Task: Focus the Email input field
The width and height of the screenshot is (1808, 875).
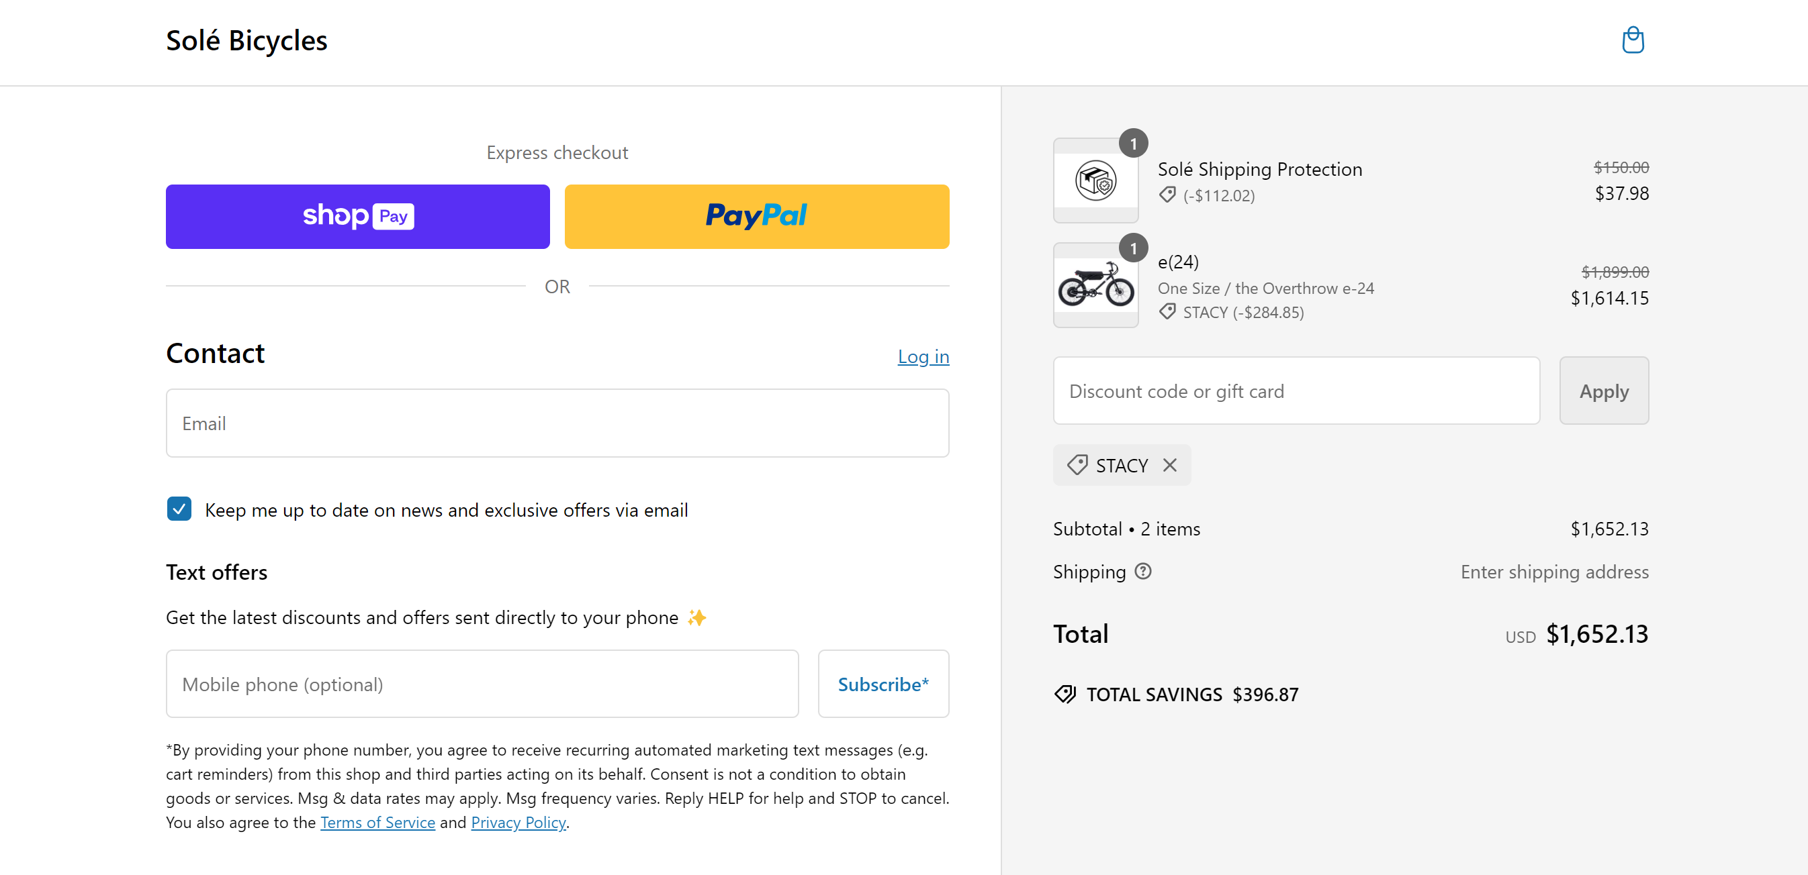Action: pos(557,423)
